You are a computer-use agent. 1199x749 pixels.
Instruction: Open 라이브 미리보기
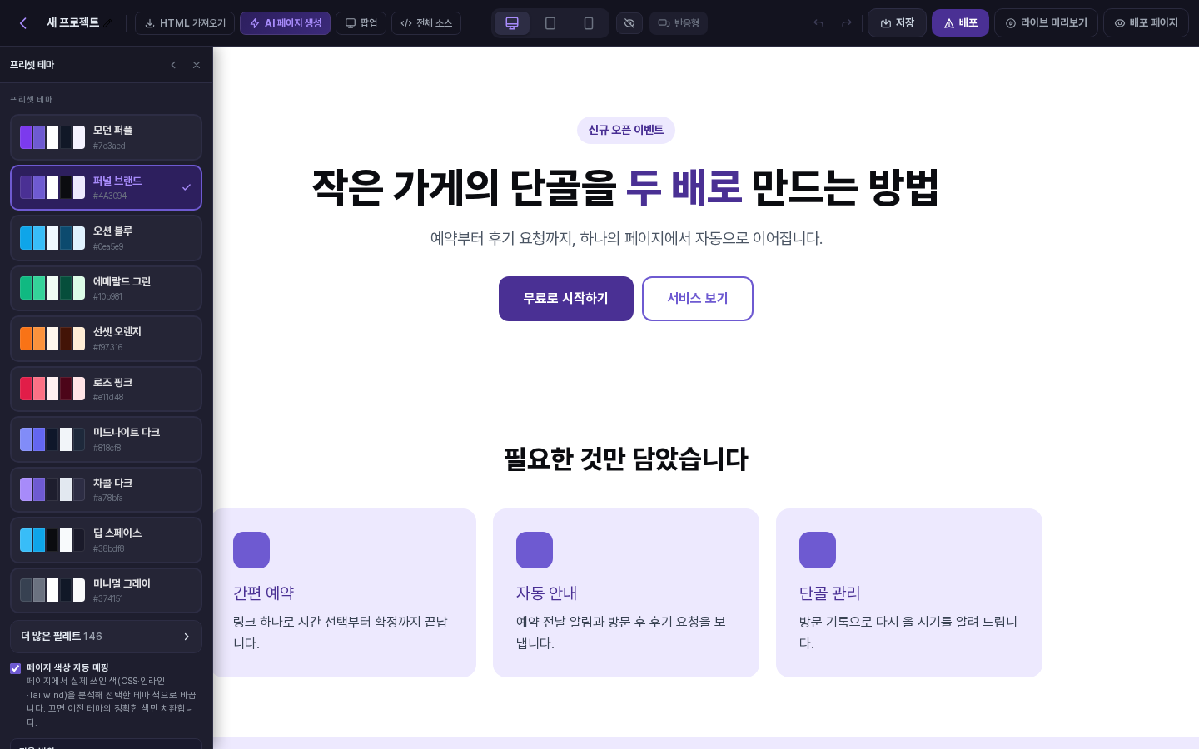pos(1046,23)
